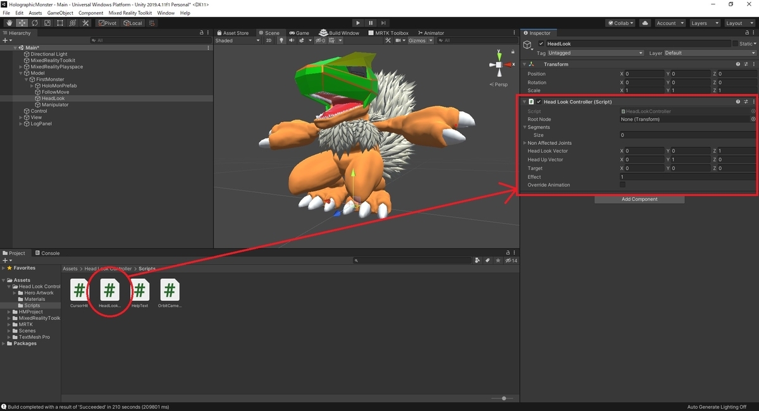Viewport: 759px width, 411px height.
Task: Lock the Hierarchy panel
Action: click(202, 33)
